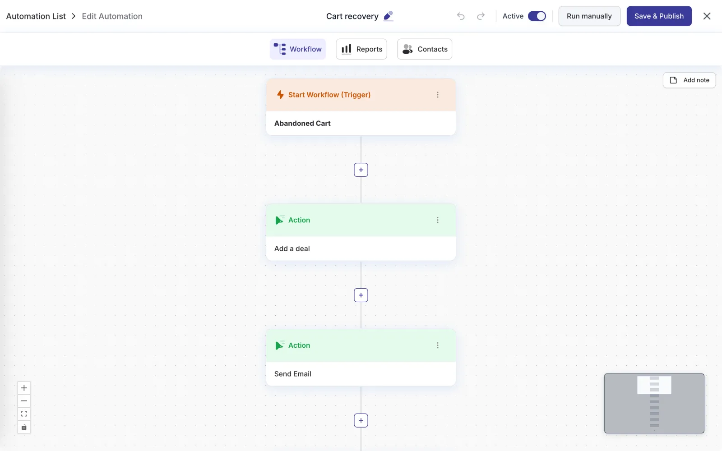This screenshot has width=722, height=451.
Task: Open options menu for Send Email action
Action: 438,345
